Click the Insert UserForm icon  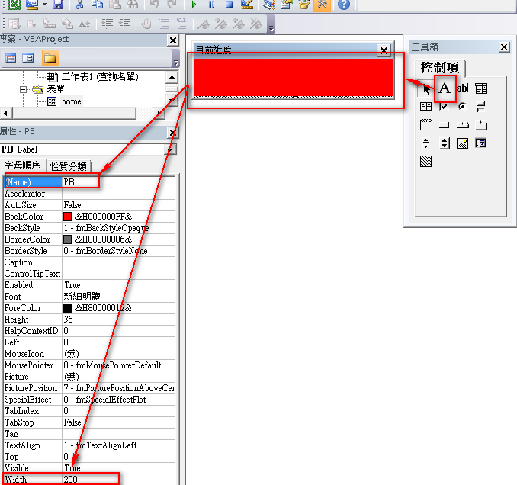32,4
